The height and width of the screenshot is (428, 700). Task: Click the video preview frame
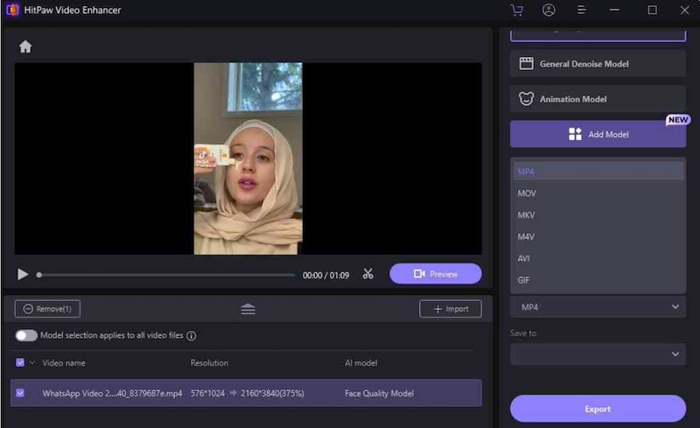point(248,158)
